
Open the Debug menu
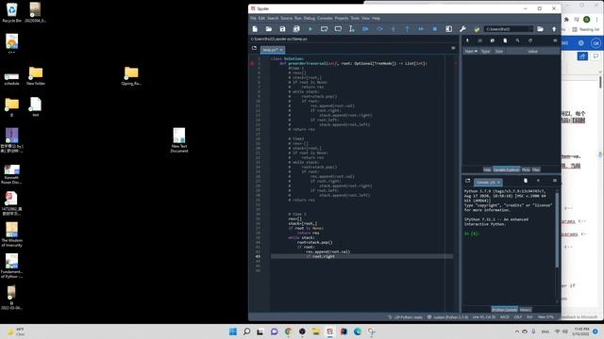coord(310,18)
